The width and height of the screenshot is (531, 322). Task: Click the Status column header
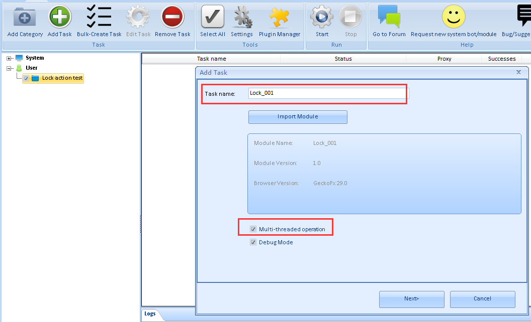(343, 59)
